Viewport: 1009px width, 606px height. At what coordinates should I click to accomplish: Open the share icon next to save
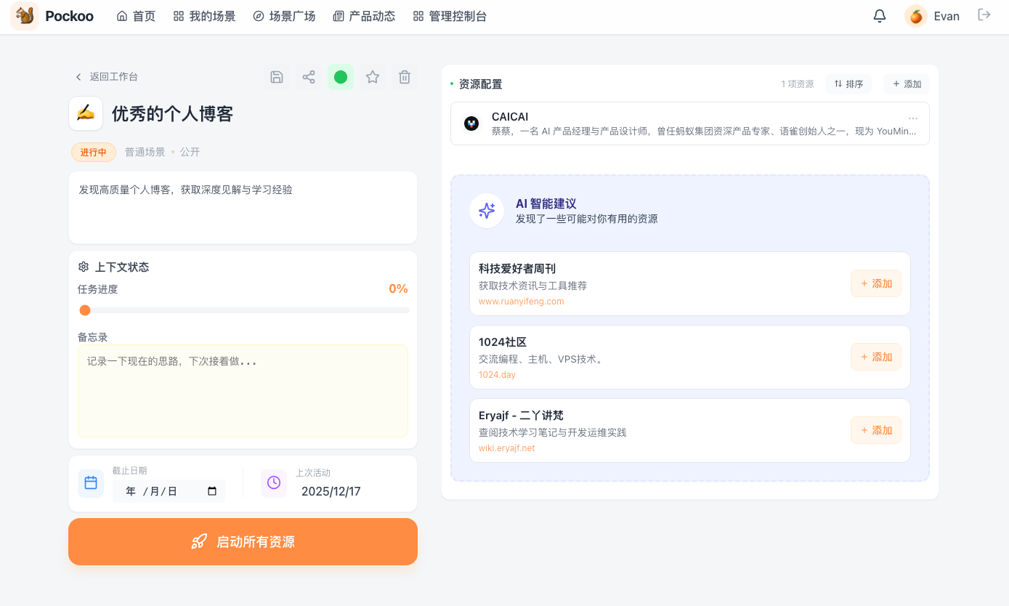(308, 76)
